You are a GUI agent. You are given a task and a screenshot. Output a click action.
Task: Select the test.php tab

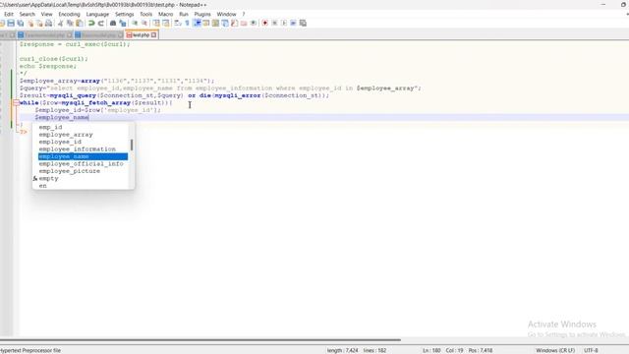141,35
